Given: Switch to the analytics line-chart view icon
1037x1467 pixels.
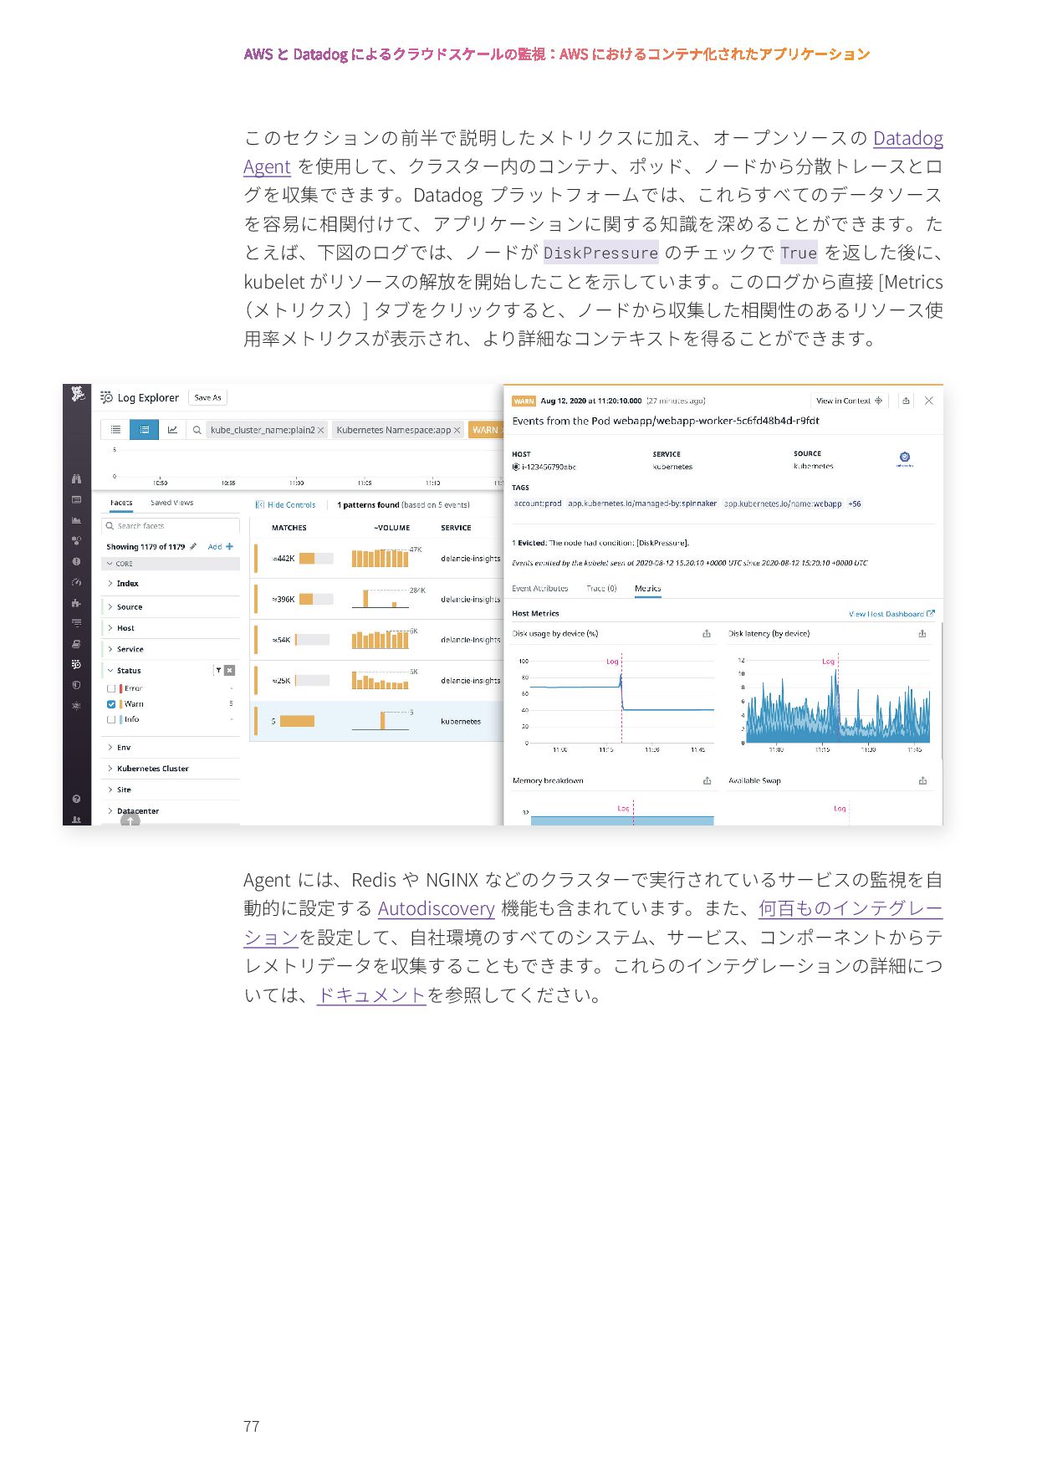Looking at the screenshot, I should click(172, 430).
